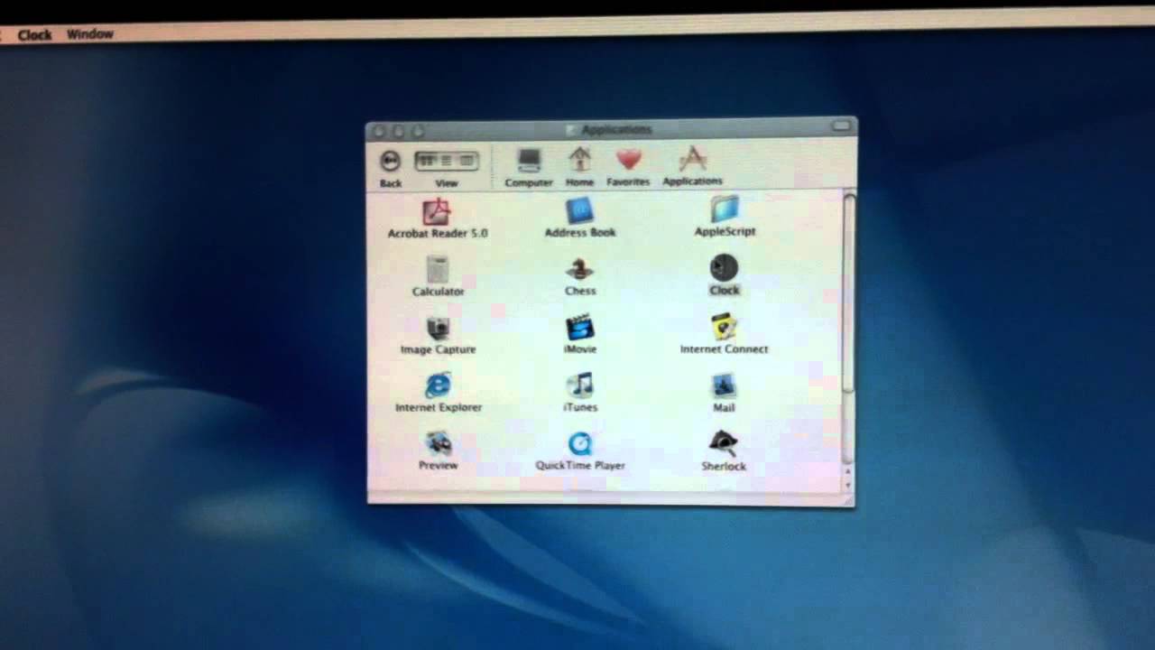The height and width of the screenshot is (650, 1155).
Task: Switch to list view in View control
Action: click(x=446, y=162)
